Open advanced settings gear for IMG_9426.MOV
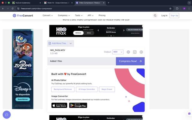192x120 pixels. [128, 52]
